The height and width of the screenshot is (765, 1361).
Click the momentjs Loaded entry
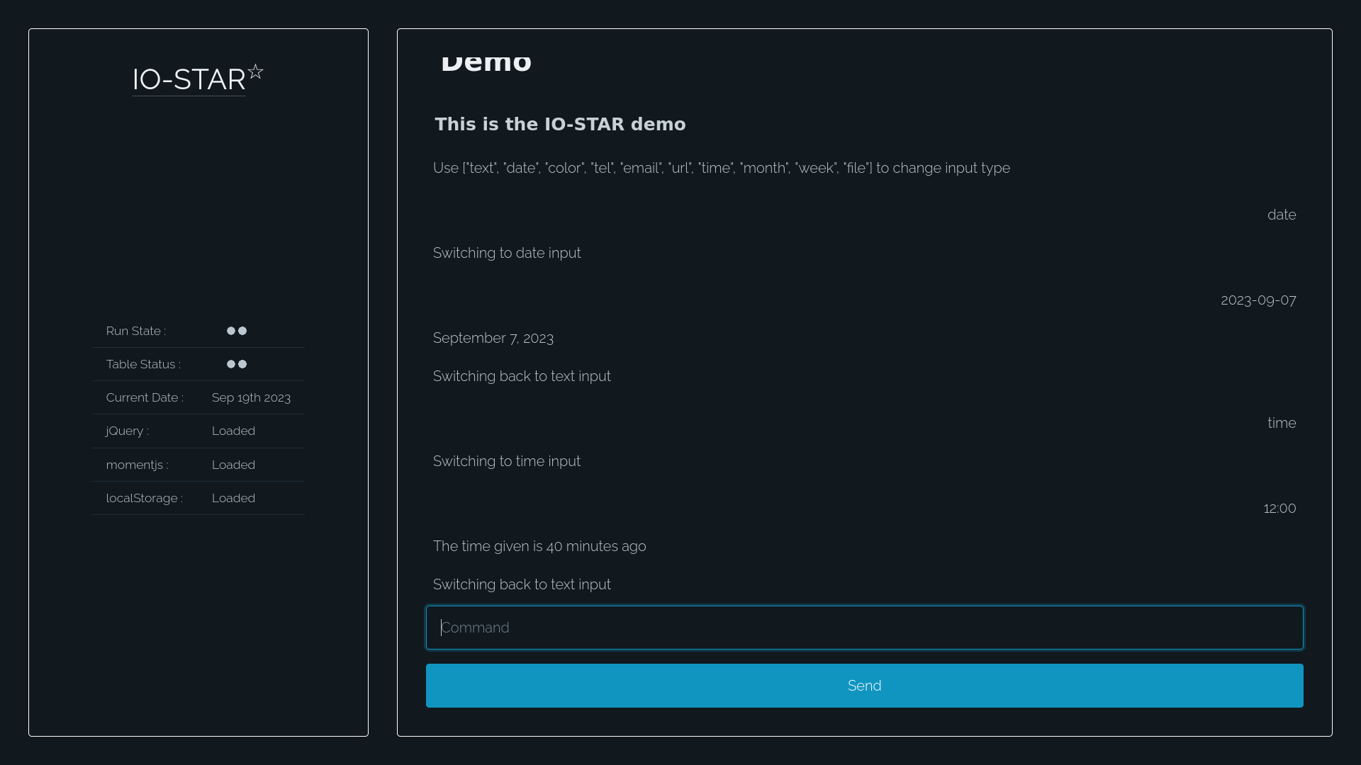198,464
